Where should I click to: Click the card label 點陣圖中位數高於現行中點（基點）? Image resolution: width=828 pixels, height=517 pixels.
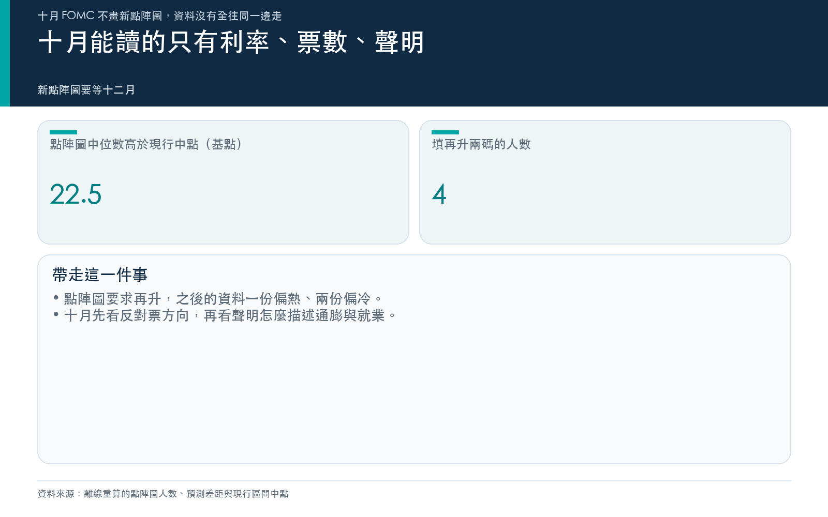pyautogui.click(x=145, y=144)
